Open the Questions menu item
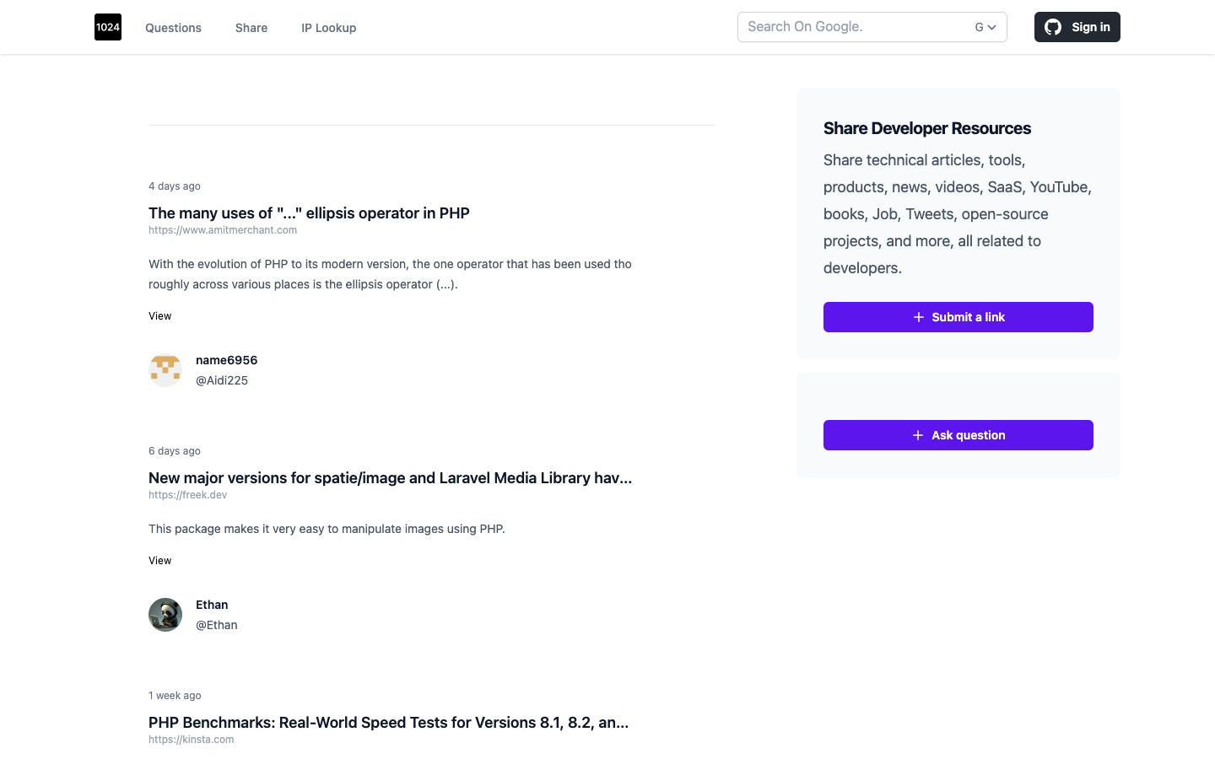This screenshot has height=759, width=1215. point(173,28)
